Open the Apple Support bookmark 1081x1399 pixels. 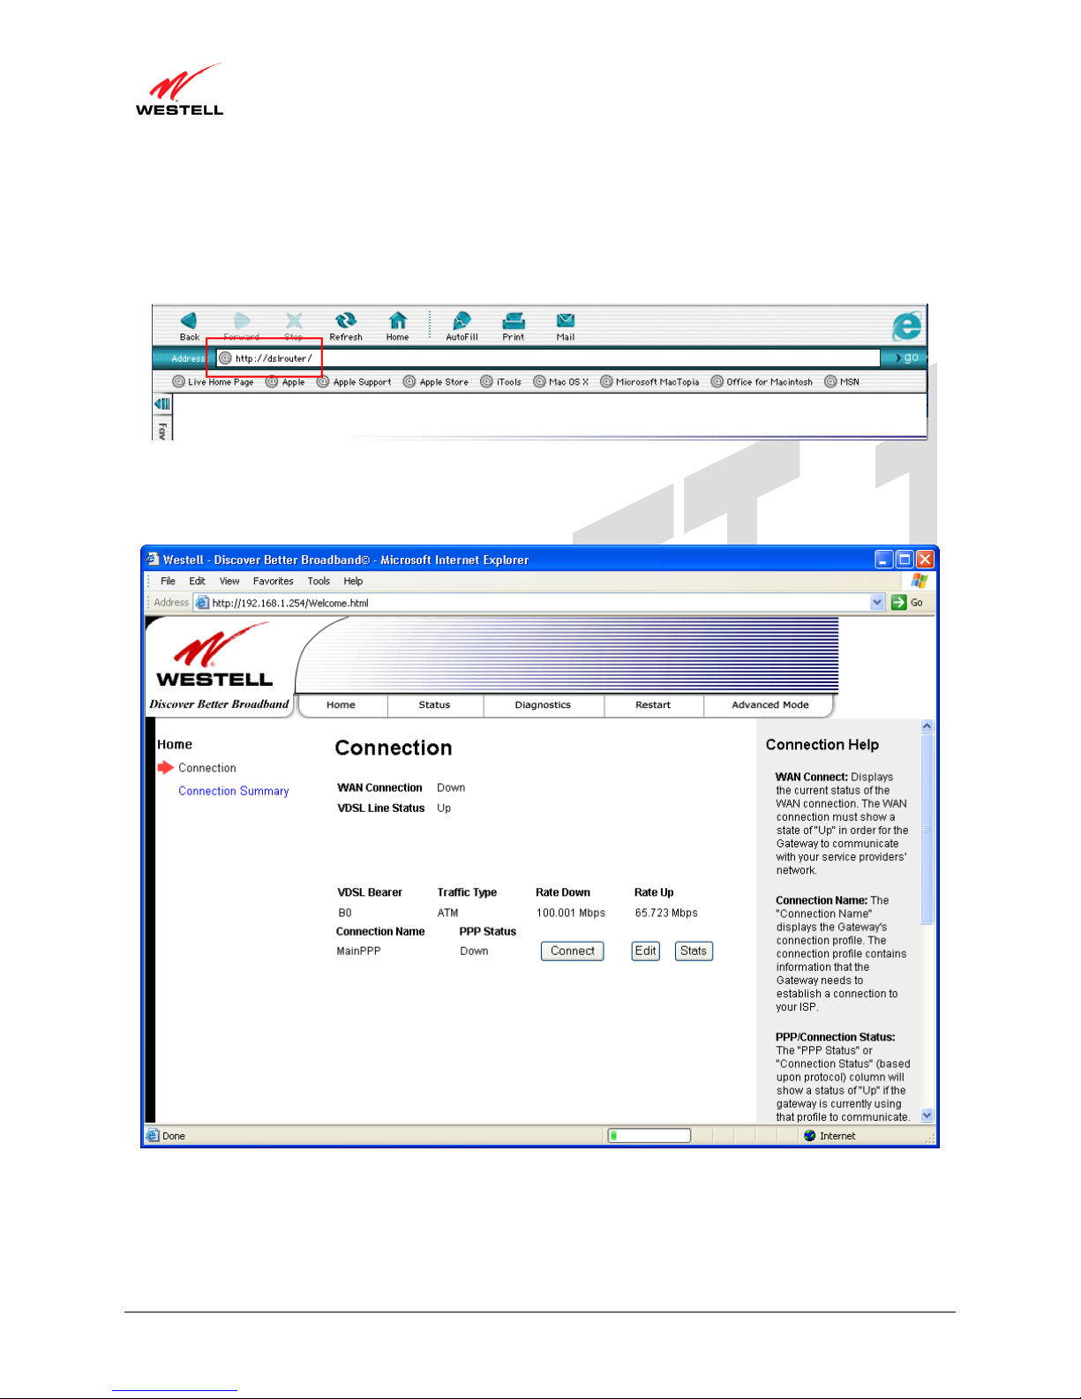click(x=354, y=382)
